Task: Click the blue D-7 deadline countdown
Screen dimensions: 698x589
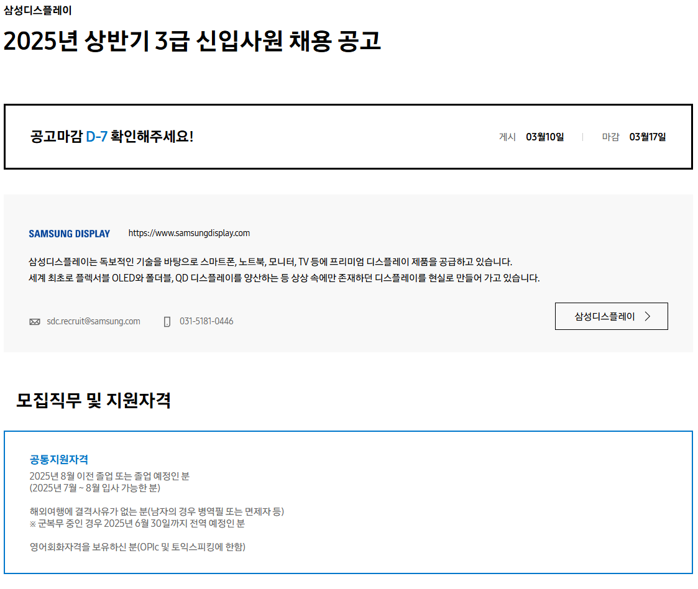Action: (96, 137)
